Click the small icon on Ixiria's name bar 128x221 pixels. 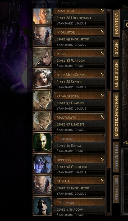102,53
